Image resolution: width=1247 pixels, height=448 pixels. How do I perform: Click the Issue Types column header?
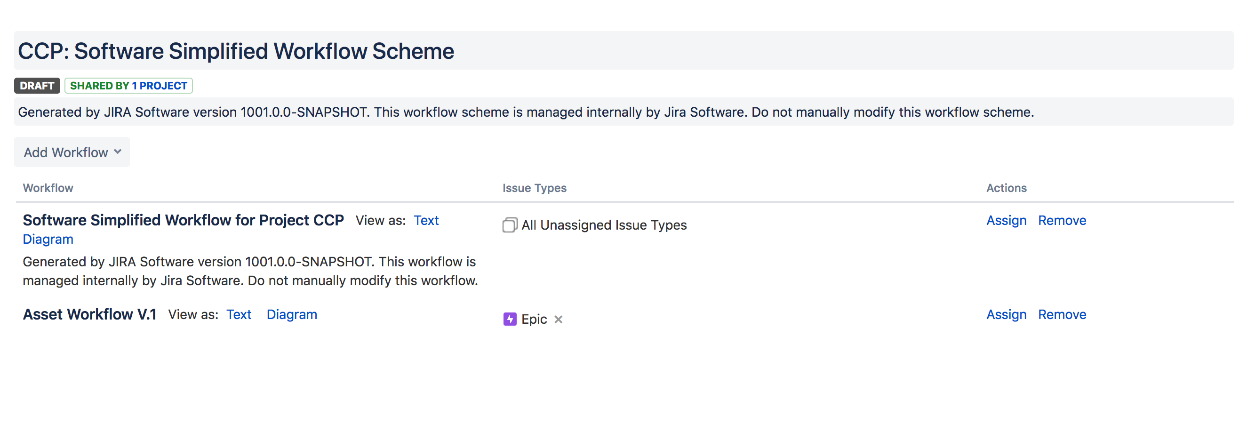click(x=534, y=188)
